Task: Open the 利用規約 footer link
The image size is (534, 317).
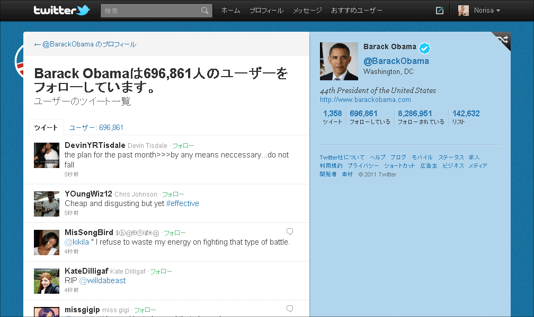Action: pyautogui.click(x=331, y=166)
